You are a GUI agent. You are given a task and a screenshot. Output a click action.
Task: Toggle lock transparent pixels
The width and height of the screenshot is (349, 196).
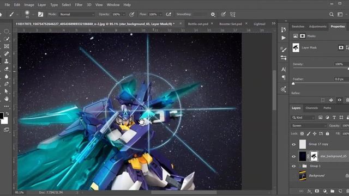tap(302, 133)
